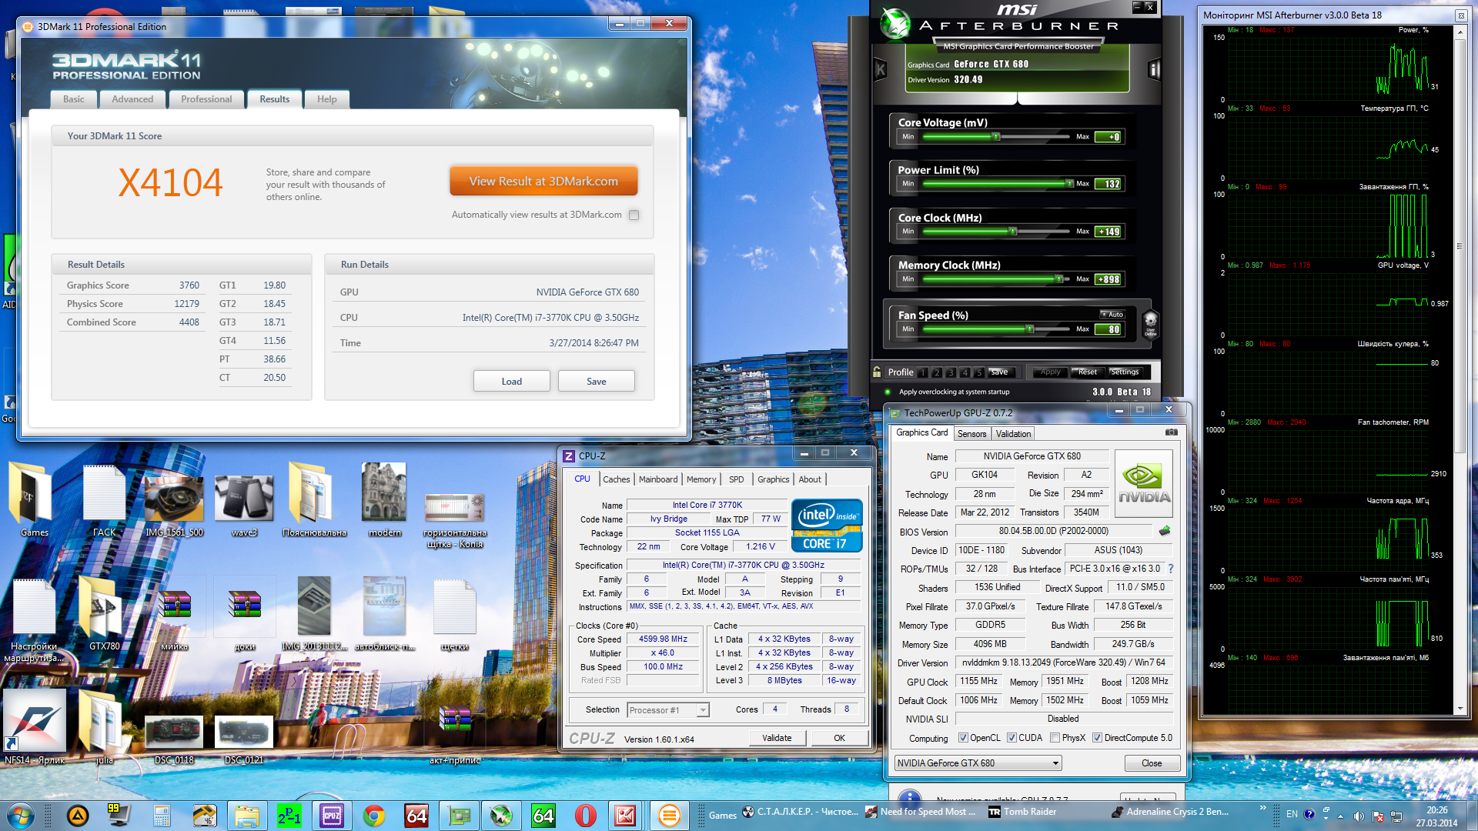This screenshot has width=1478, height=831.
Task: Open fan User Define gear icon
Action: [x=1150, y=322]
